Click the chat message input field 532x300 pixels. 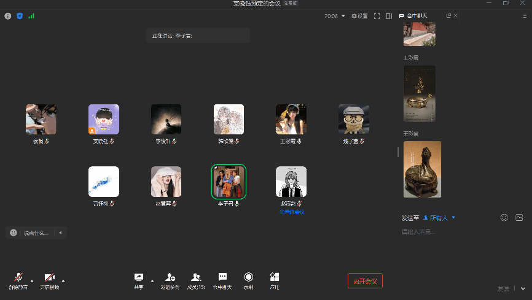(455, 232)
